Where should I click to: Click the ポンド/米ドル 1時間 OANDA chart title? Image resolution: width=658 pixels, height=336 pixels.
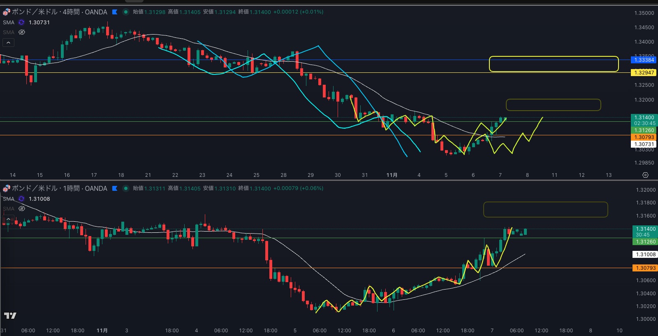(x=60, y=188)
